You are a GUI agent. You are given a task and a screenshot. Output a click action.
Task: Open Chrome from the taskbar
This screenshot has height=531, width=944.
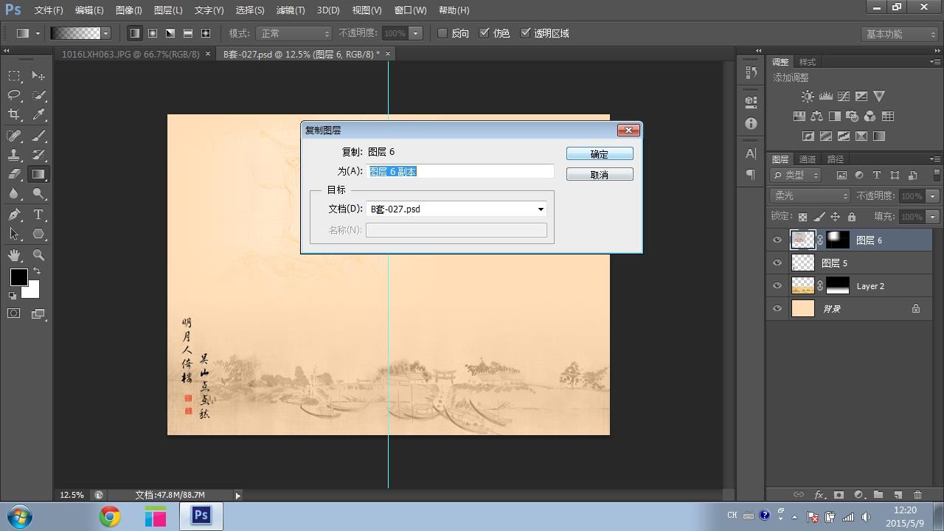110,516
